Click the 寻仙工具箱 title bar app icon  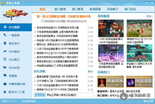[3, 3]
